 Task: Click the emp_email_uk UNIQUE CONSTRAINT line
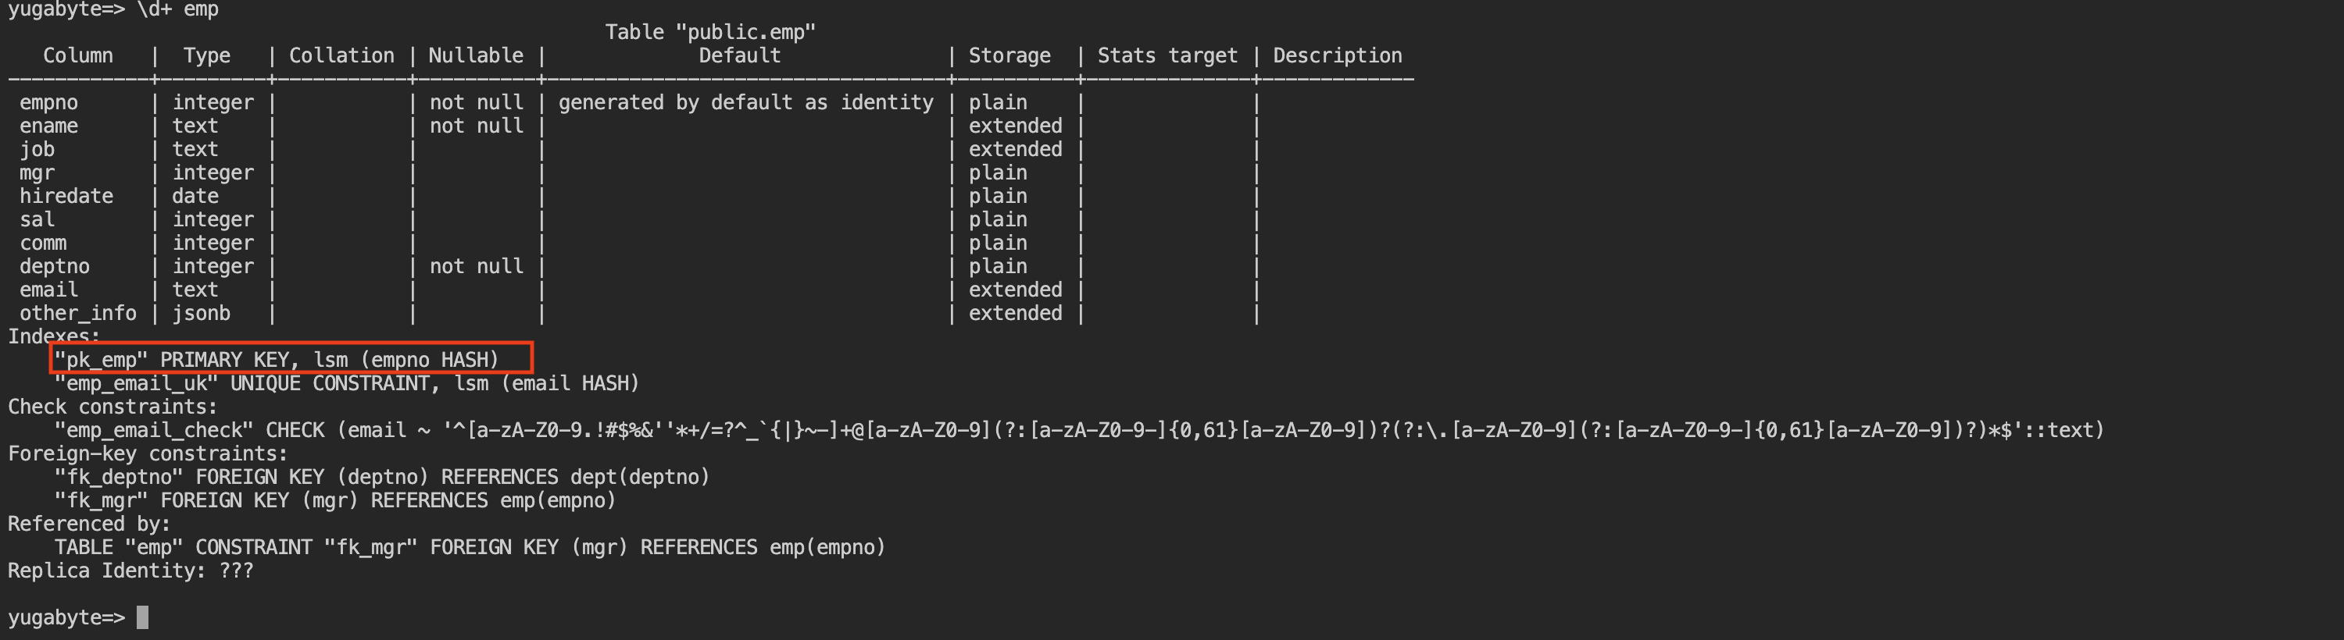347,384
